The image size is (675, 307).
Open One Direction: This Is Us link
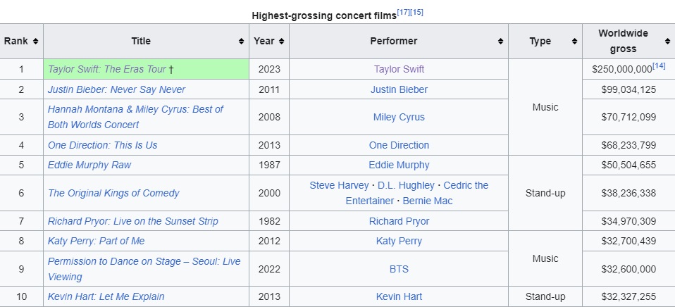pos(102,145)
